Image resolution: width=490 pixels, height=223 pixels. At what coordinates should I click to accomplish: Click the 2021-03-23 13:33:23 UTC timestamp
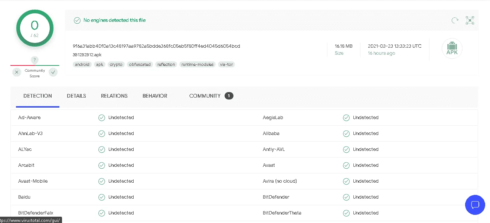[x=395, y=46]
